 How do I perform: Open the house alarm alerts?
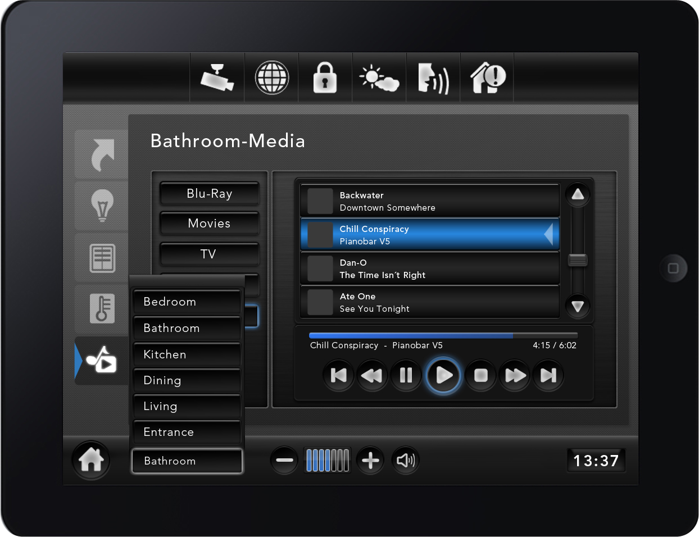coord(487,78)
